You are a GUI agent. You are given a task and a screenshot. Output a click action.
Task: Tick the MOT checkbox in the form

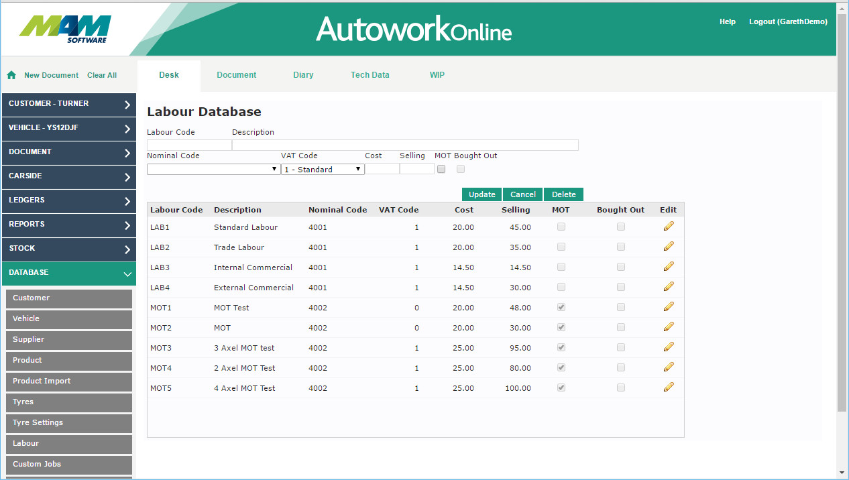[441, 170]
